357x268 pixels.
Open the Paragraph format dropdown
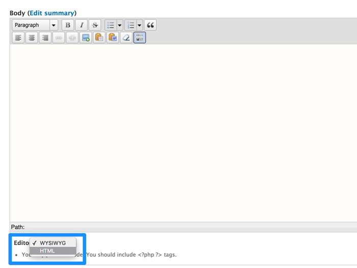pos(35,25)
